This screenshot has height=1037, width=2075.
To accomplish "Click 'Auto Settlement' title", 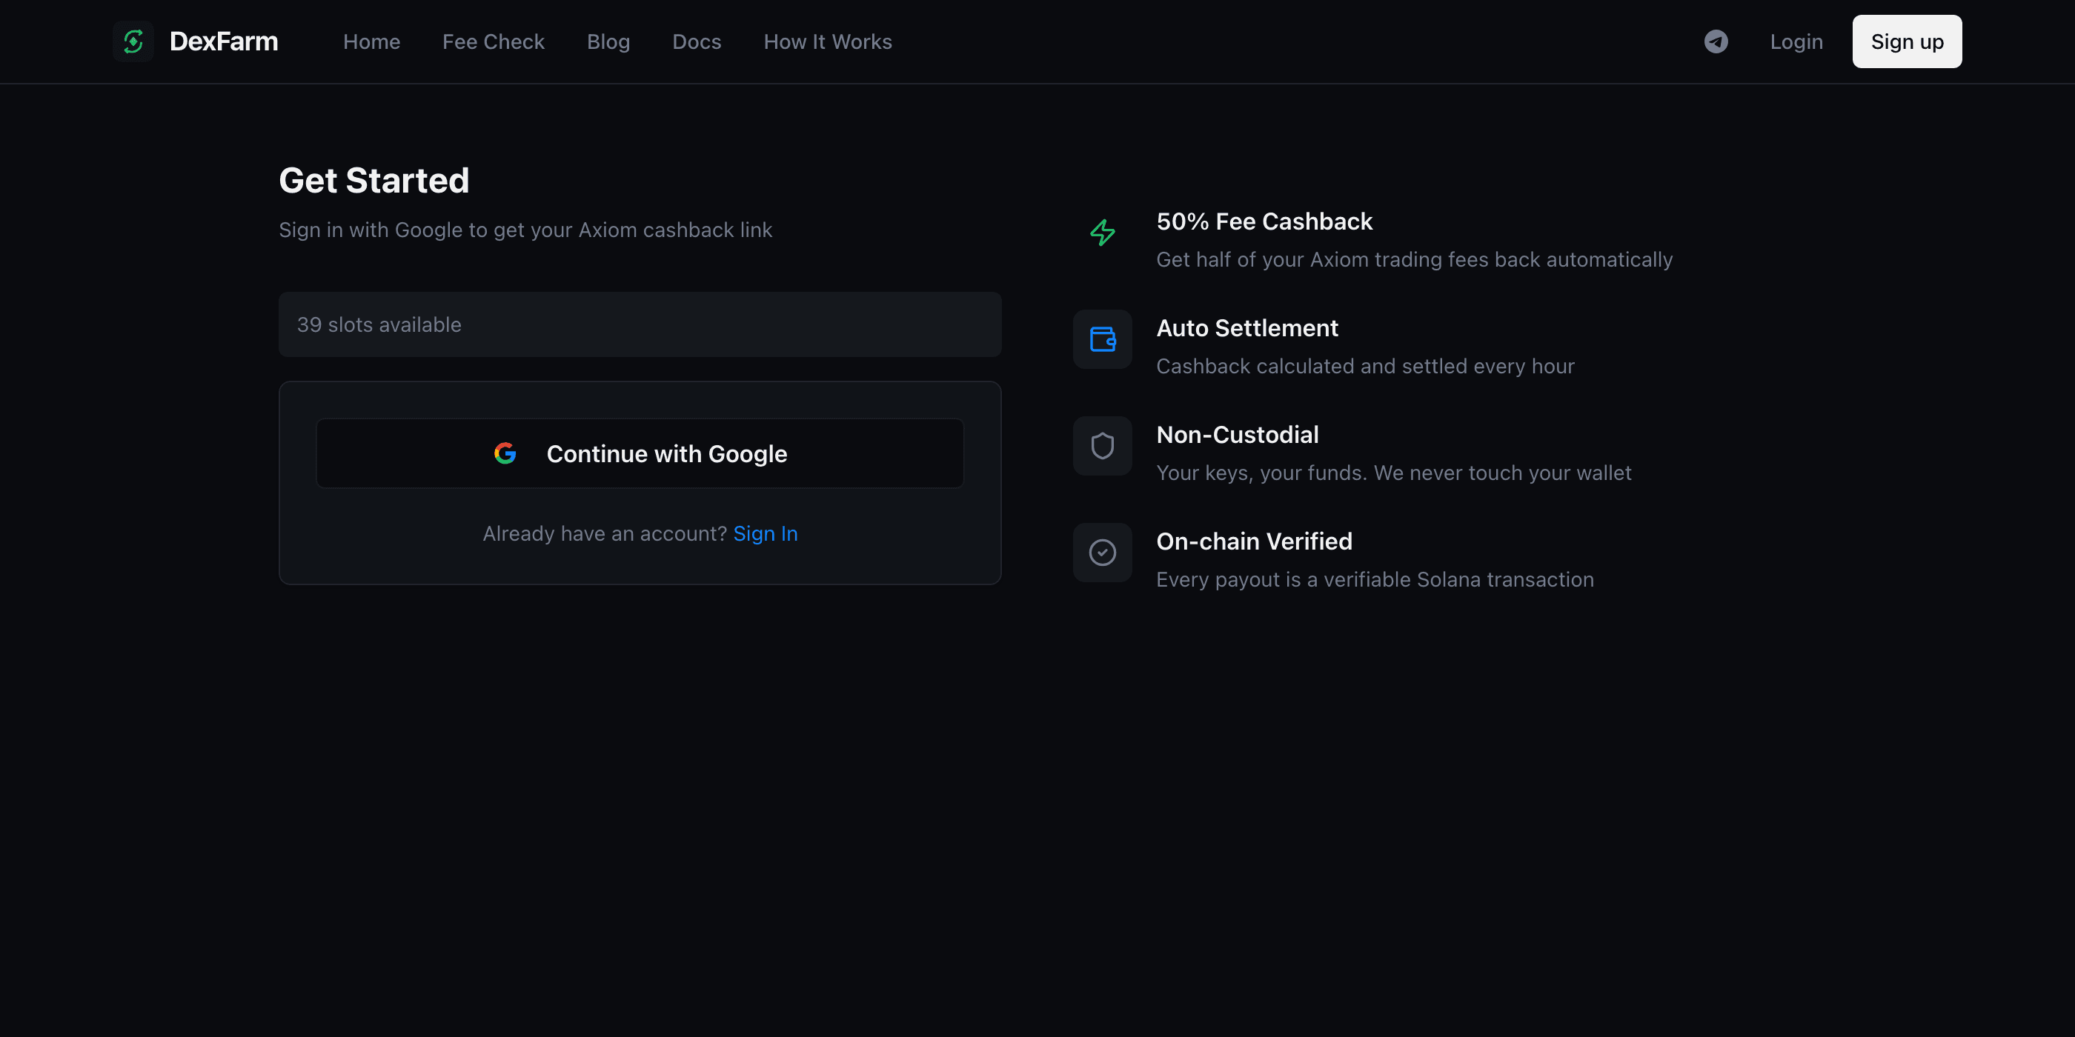I will coord(1247,327).
